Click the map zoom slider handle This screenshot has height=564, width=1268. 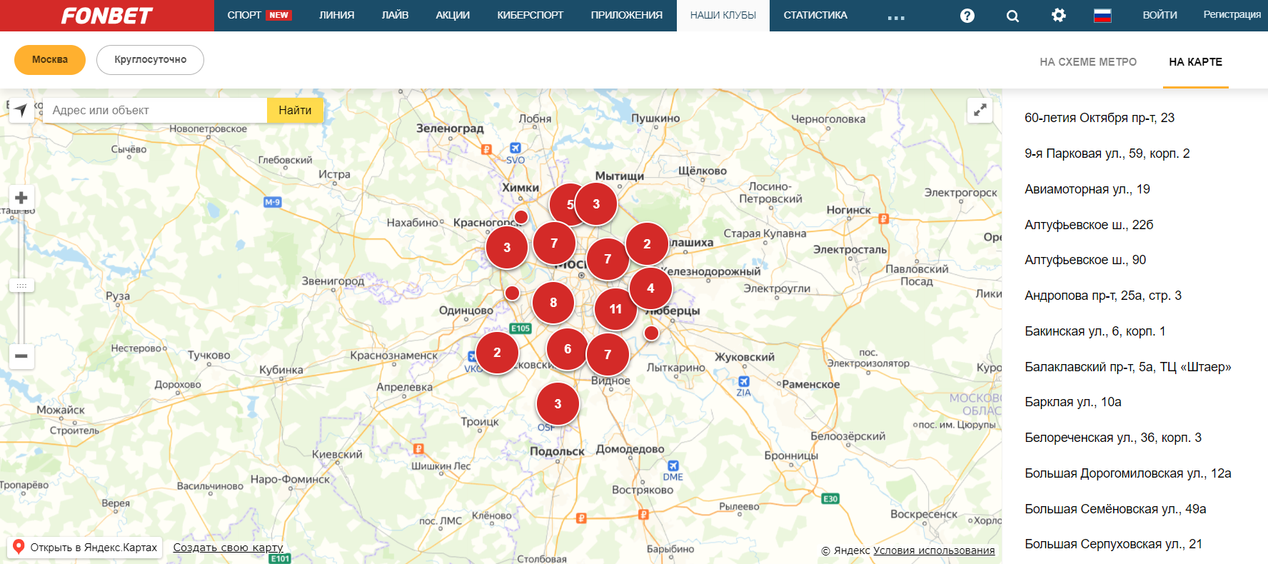21,286
